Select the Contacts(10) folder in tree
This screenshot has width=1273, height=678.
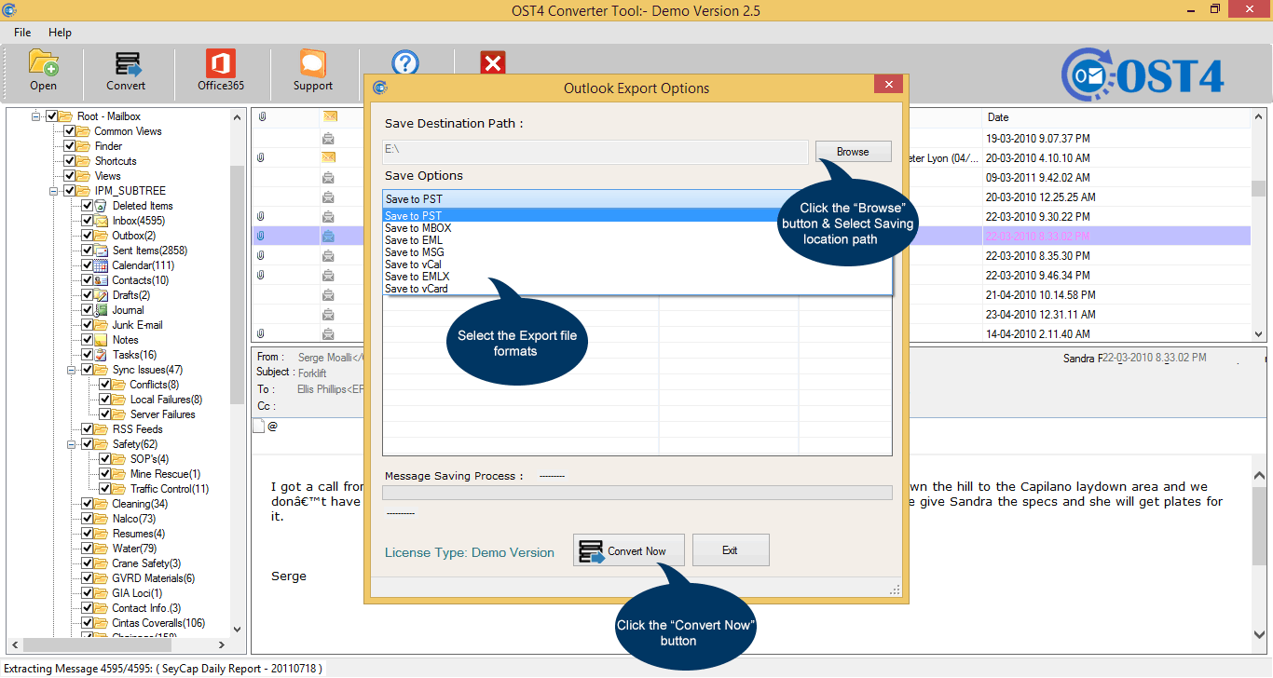[x=140, y=280]
